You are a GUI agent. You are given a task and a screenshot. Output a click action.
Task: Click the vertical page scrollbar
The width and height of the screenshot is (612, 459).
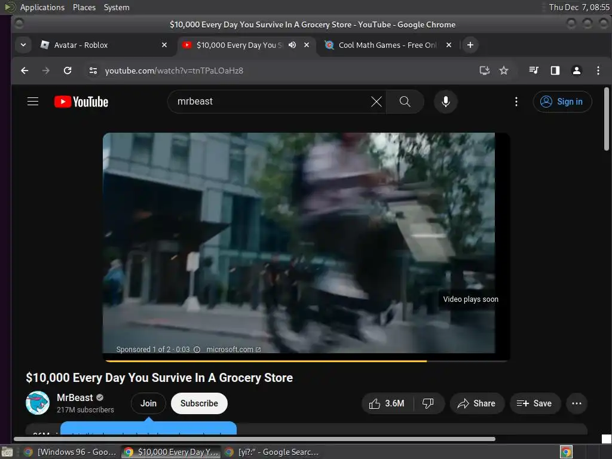point(606,119)
